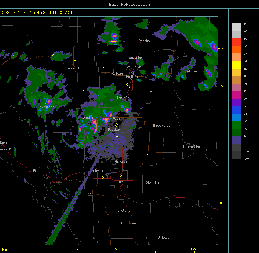Click the RedDeer city label
Viewport: 259px width, 253px height.
(132, 77)
